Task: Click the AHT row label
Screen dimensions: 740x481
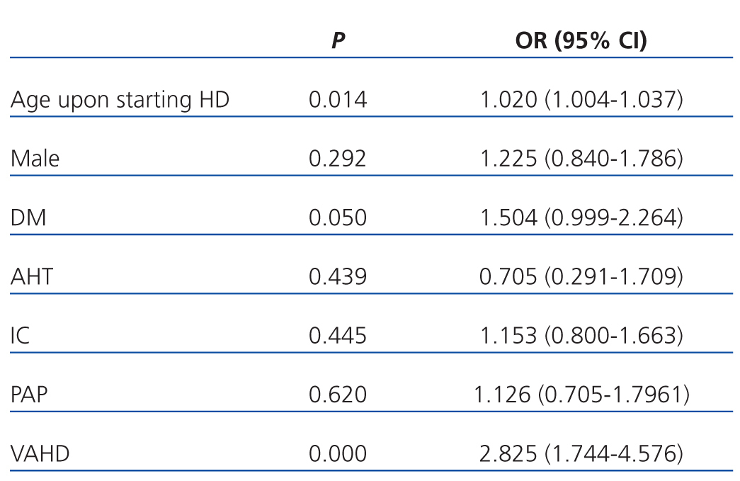Action: (33, 276)
